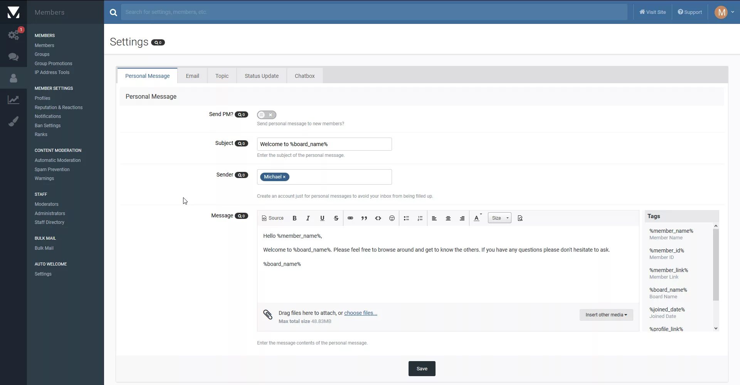The image size is (740, 385).
Task: Click the search badge beside Settings heading
Action: [158, 42]
